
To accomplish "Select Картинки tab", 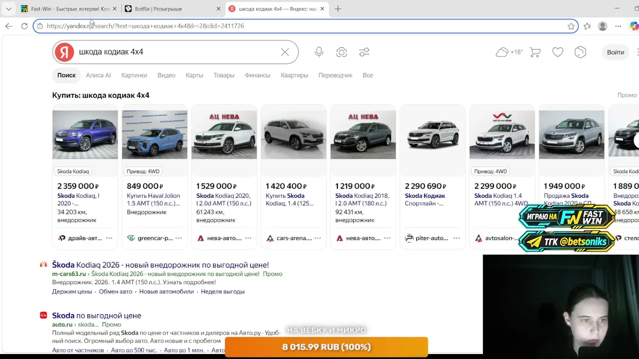I will pyautogui.click(x=134, y=75).
